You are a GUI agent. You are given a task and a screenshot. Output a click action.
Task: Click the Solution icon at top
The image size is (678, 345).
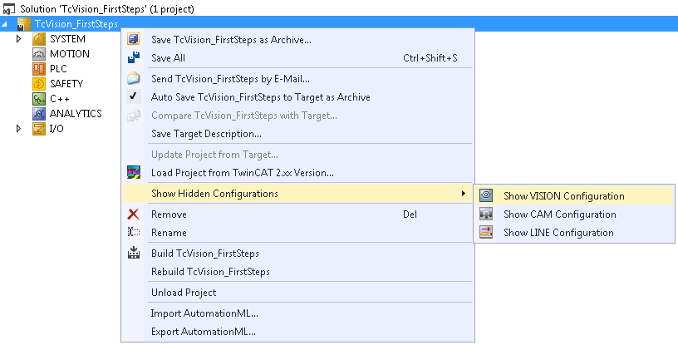9,8
